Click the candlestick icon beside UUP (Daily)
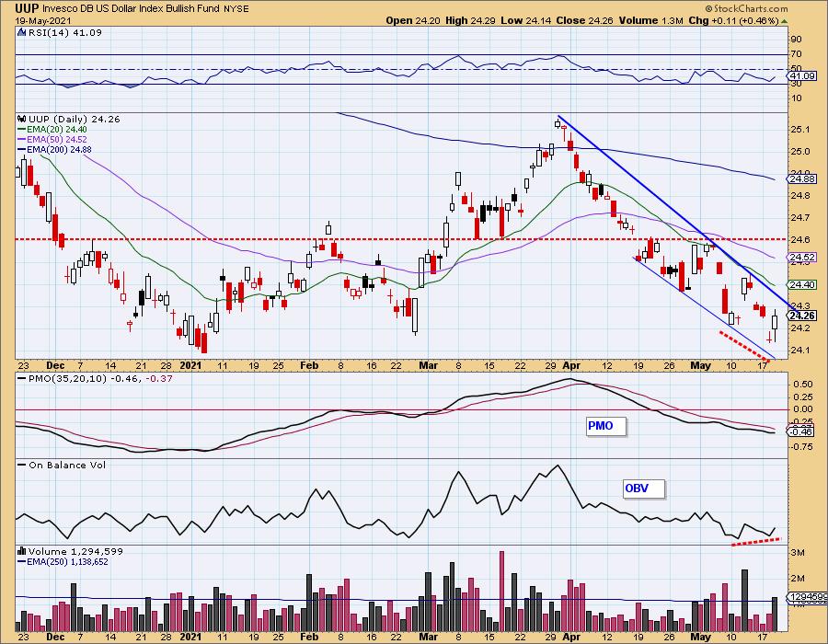The image size is (828, 644). [22, 119]
